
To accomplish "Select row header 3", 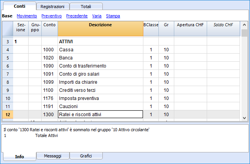I will click(x=7, y=42).
